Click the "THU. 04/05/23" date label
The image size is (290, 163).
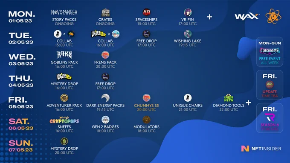click(x=21, y=81)
